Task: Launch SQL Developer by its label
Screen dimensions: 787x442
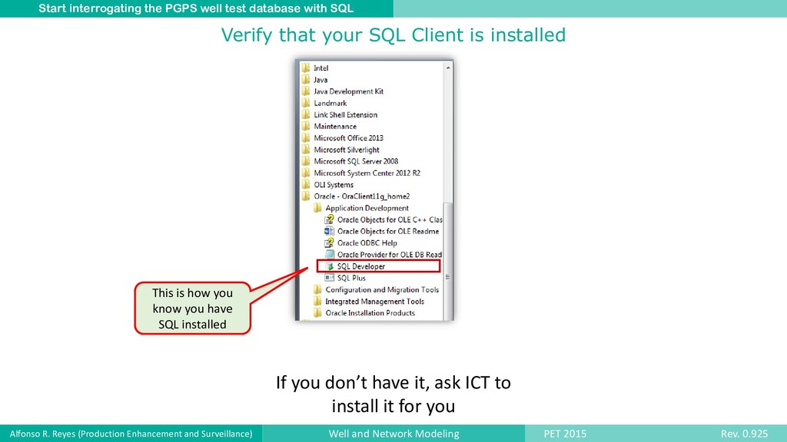Action: [x=361, y=266]
